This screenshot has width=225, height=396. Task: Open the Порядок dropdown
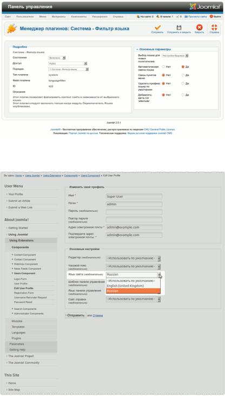coord(68,69)
